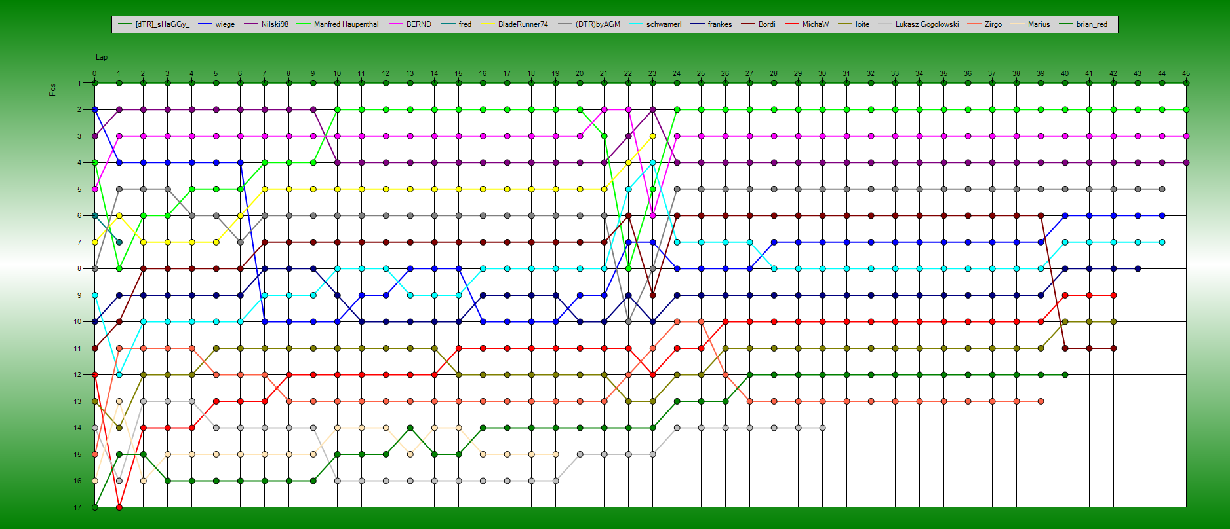
Task: Select the BladeRunner74 legend entry
Action: pos(515,24)
